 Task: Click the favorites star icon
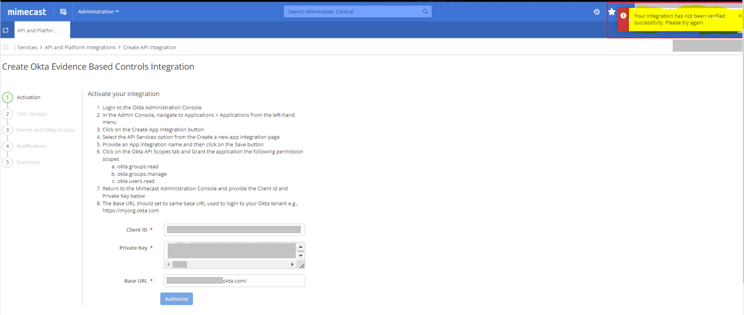click(x=611, y=12)
